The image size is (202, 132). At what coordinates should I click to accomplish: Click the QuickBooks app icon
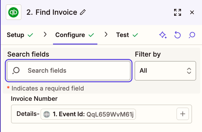(x=13, y=12)
